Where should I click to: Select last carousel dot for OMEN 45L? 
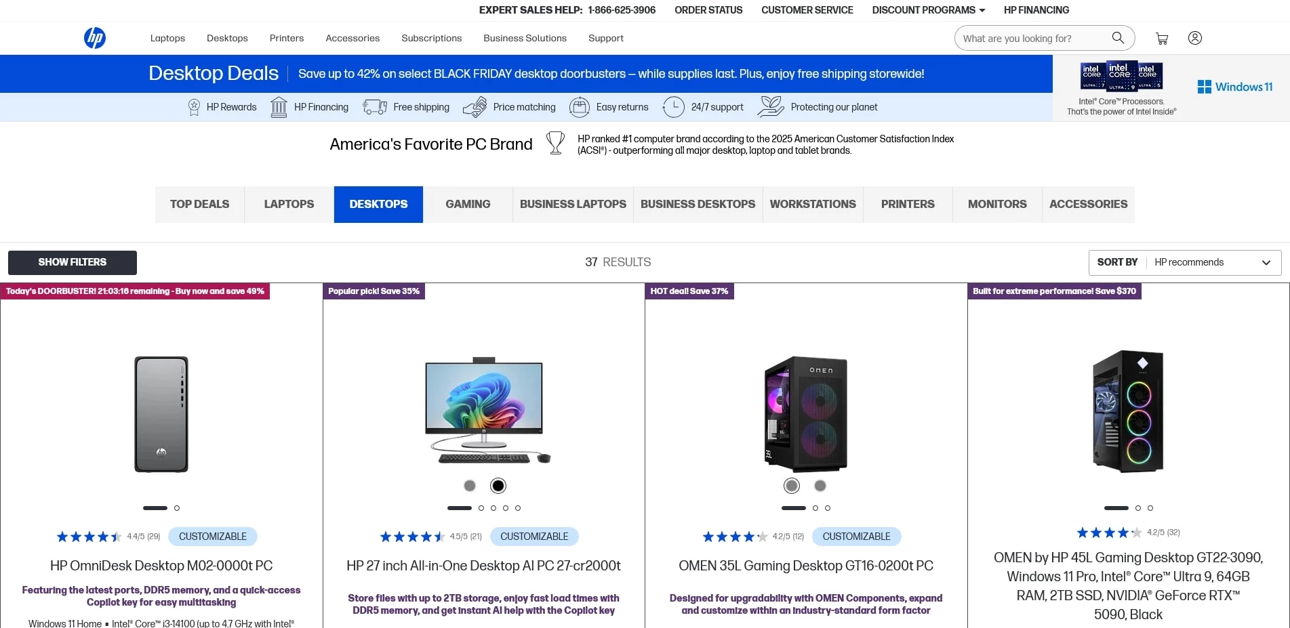point(1150,508)
